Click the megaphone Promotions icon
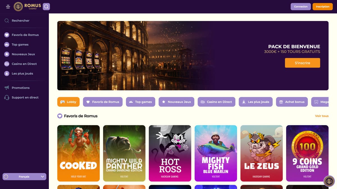337x189 pixels. [7, 88]
